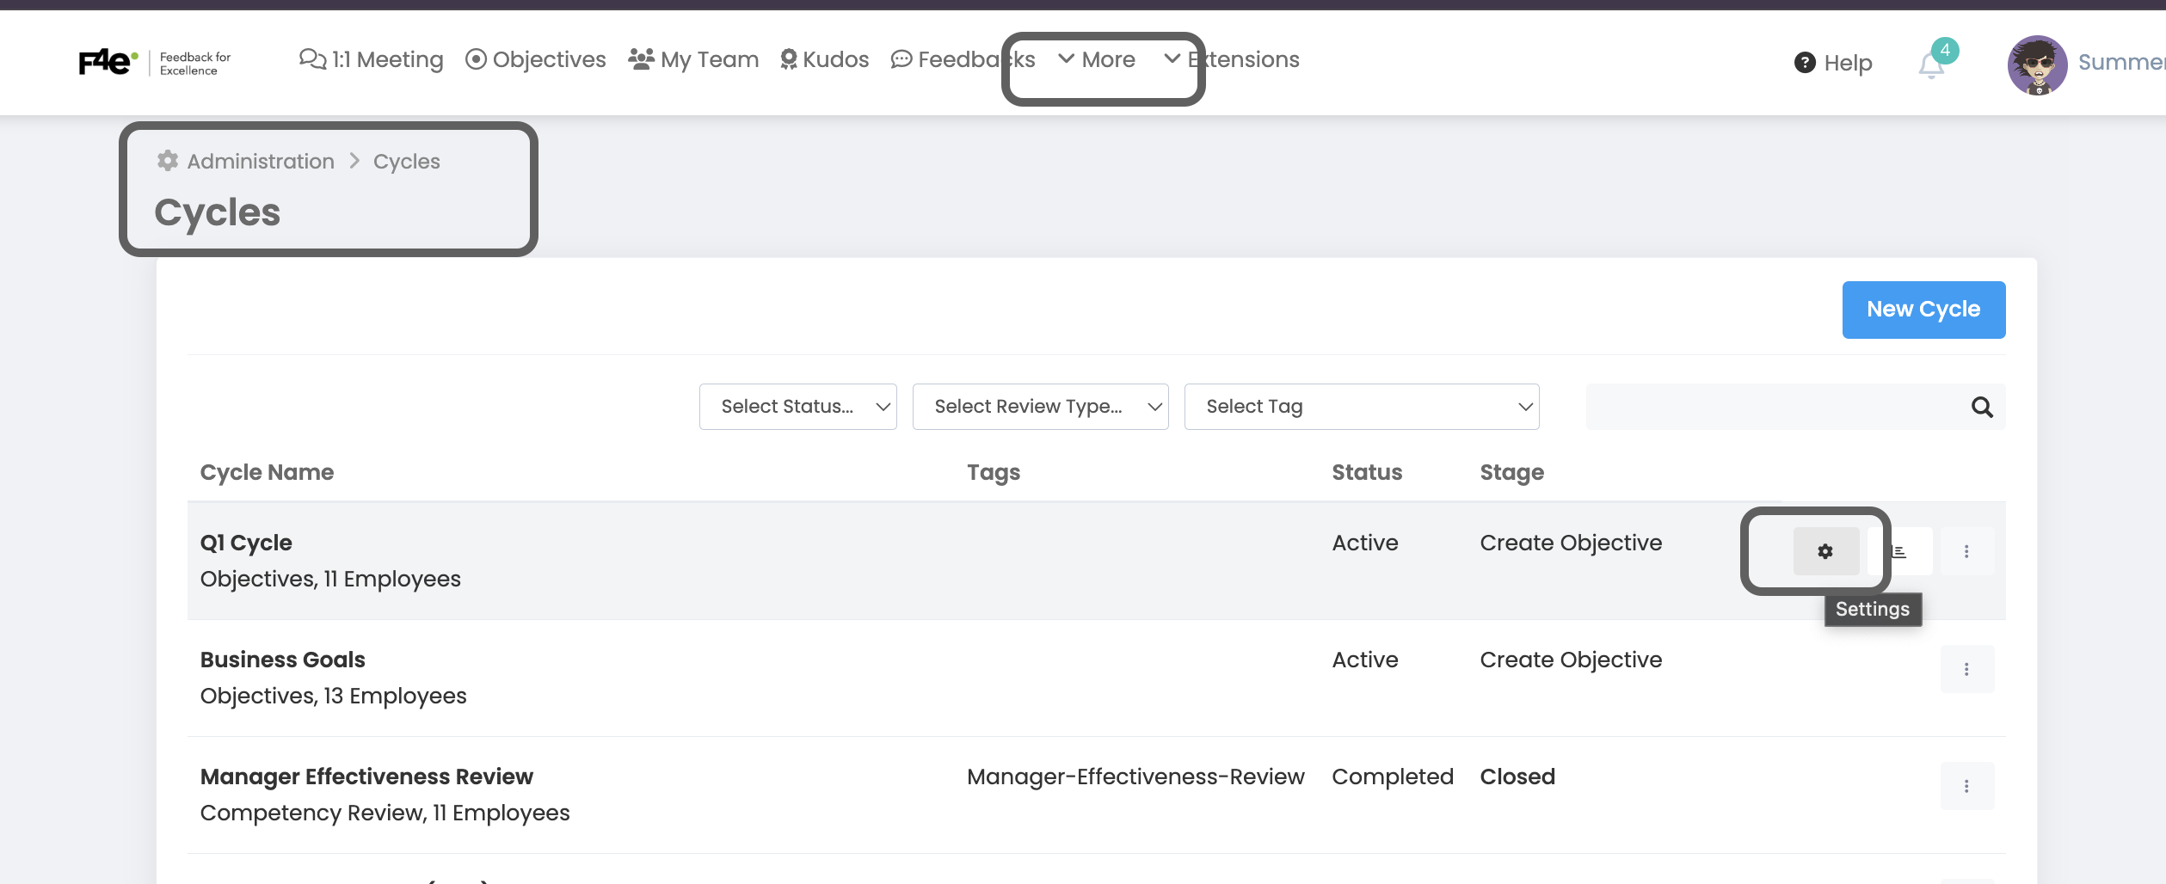Open Q1 Cycle report chart icon
This screenshot has height=884, width=2166.
pos(1899,551)
